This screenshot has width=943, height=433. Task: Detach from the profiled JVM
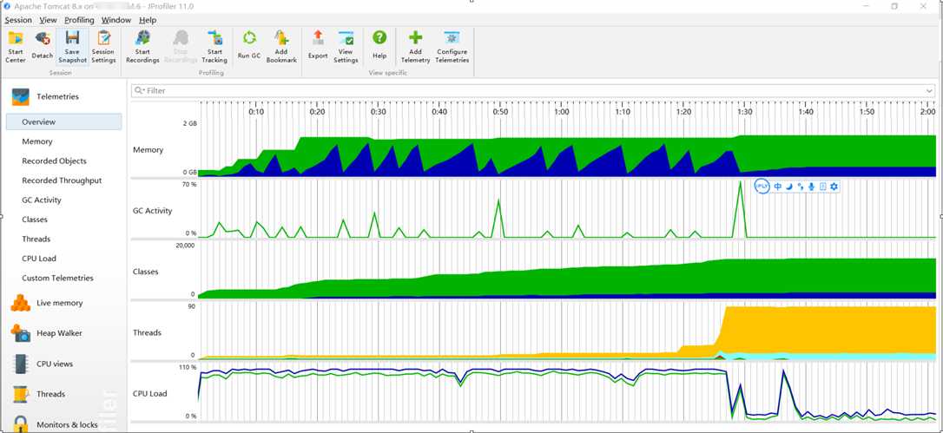click(42, 47)
